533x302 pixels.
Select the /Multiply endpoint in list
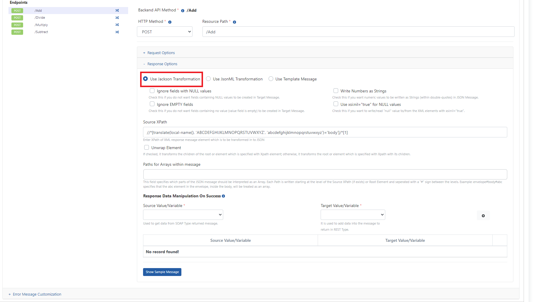click(x=41, y=25)
